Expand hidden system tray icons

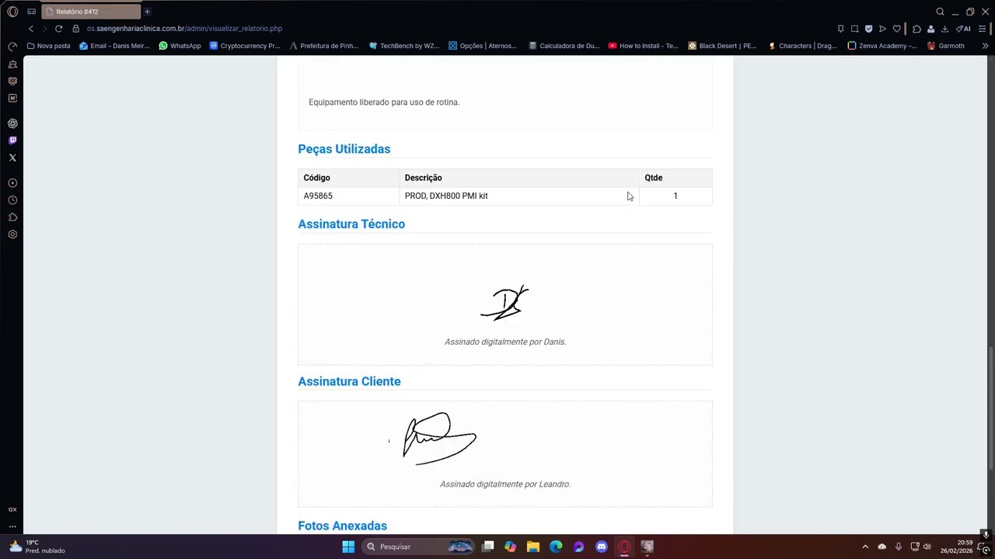(x=865, y=547)
